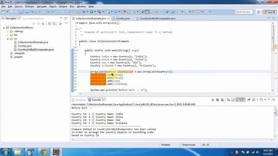Select Country.java in Navigator tree
This screenshot has width=278, height=156.
pyautogui.click(x=25, y=46)
